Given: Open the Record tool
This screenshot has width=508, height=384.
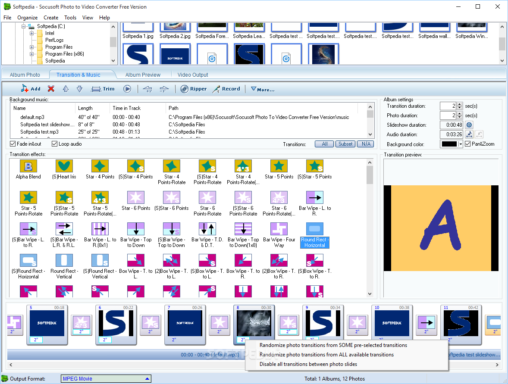Looking at the screenshot, I should (226, 89).
